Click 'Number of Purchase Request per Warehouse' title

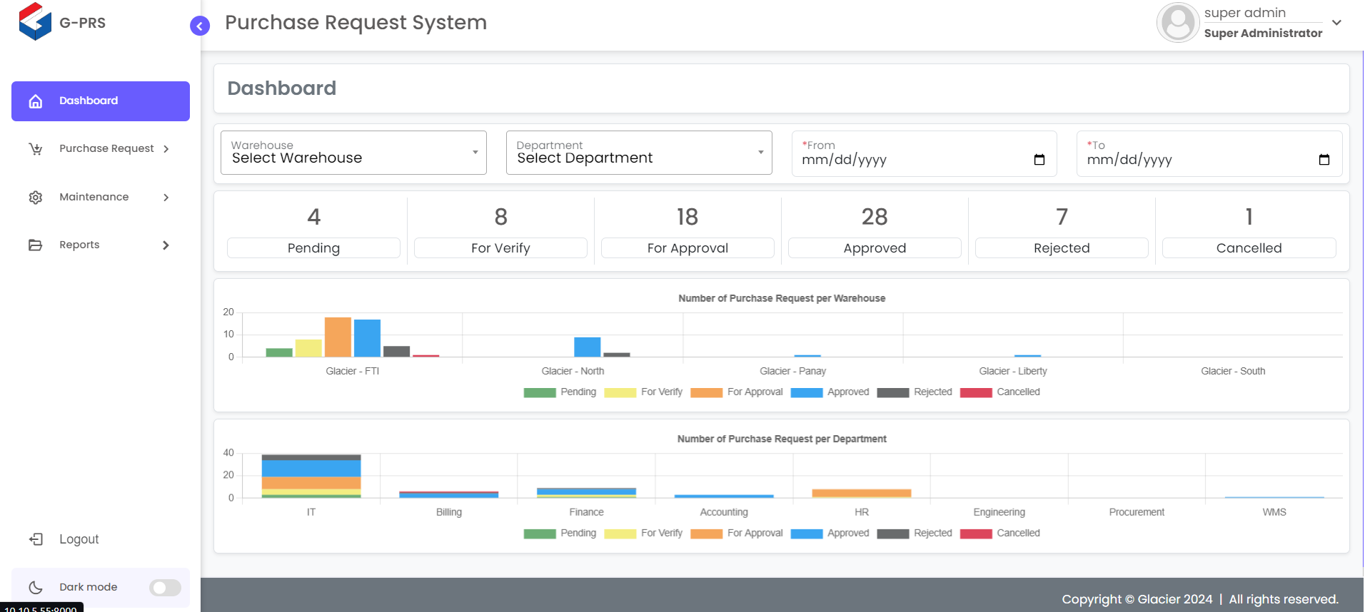pyautogui.click(x=782, y=299)
